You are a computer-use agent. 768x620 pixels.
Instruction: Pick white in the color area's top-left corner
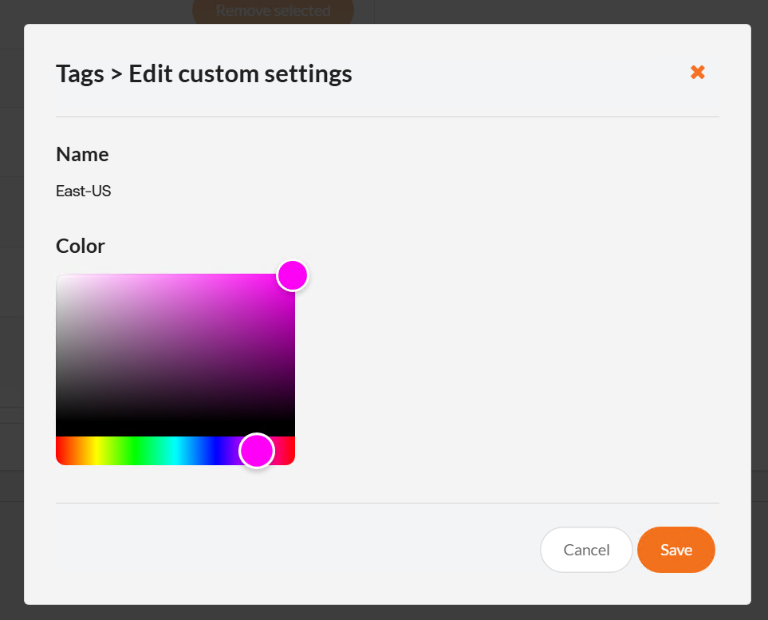[59, 278]
